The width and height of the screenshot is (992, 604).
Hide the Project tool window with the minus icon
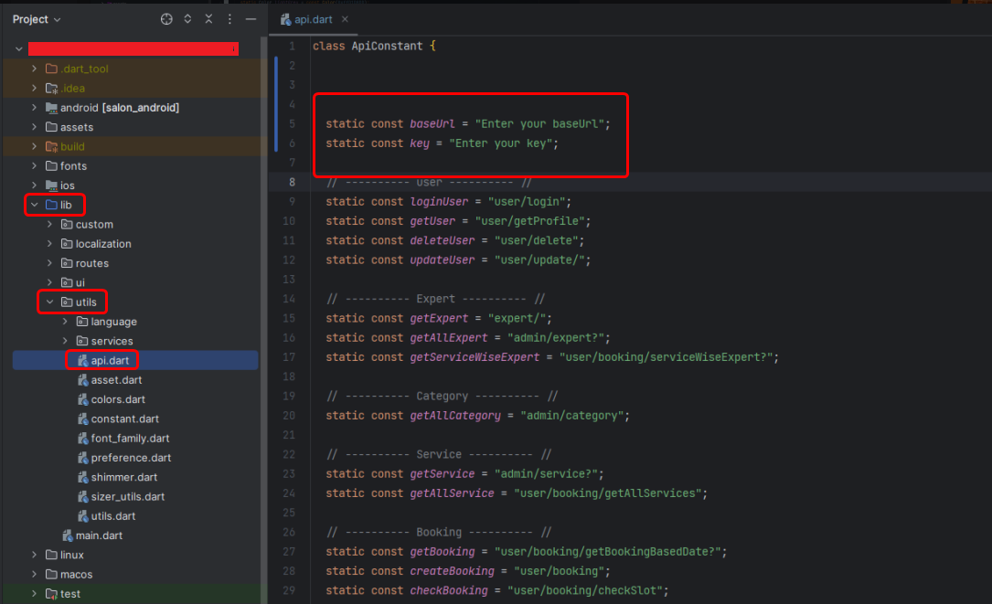click(251, 19)
